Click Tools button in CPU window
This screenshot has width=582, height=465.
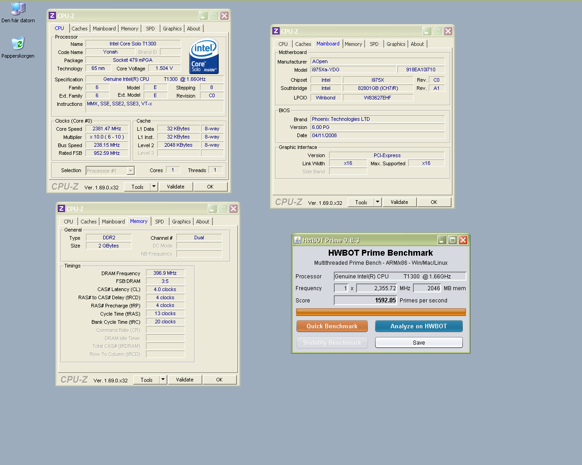137,187
